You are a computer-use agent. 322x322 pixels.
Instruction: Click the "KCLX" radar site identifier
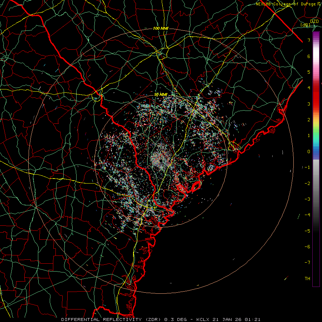tap(203, 319)
